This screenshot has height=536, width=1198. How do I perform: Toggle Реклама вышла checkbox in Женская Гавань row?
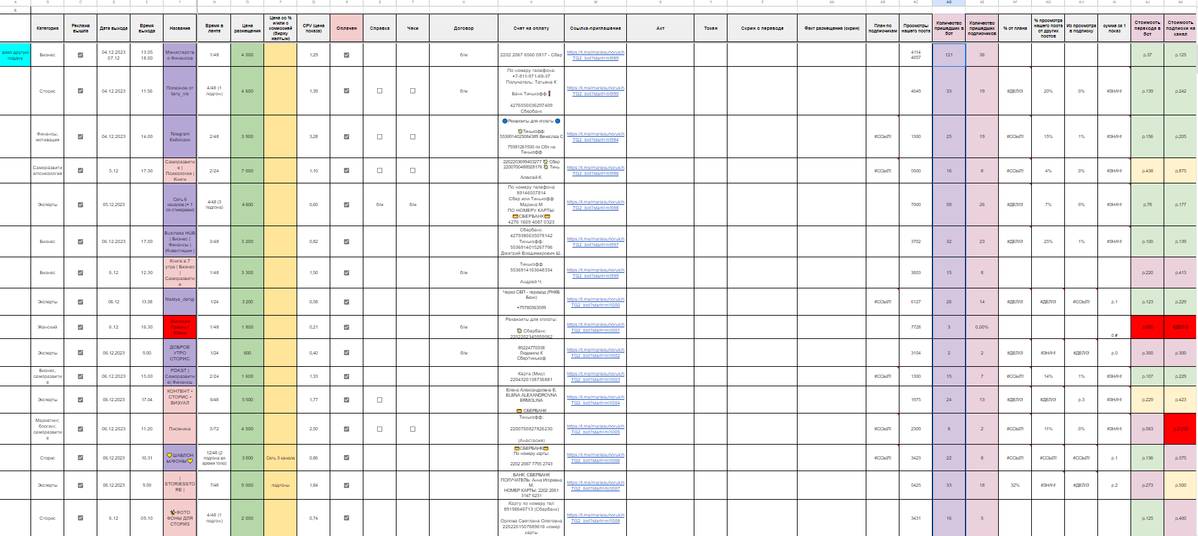pyautogui.click(x=80, y=327)
